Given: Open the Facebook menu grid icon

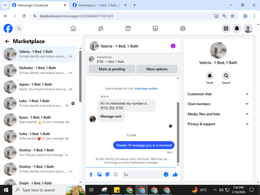Looking at the screenshot, I should coord(226,29).
